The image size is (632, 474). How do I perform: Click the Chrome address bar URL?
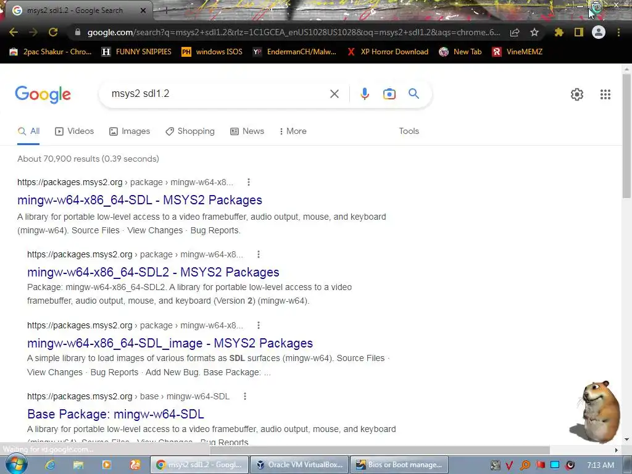(x=293, y=32)
